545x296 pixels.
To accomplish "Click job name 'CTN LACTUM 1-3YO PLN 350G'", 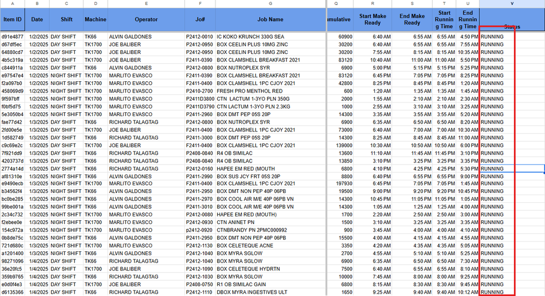I will click(x=253, y=99).
